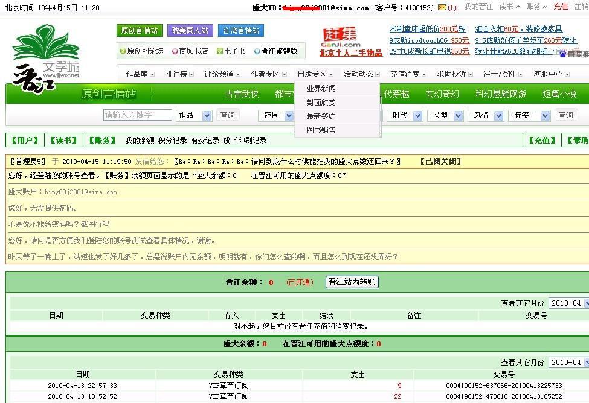Open 晋江繁體版 with blue icon

point(275,51)
